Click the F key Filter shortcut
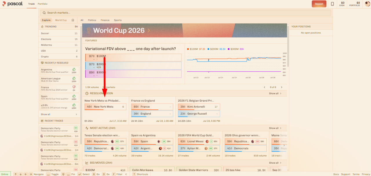 [114, 174]
